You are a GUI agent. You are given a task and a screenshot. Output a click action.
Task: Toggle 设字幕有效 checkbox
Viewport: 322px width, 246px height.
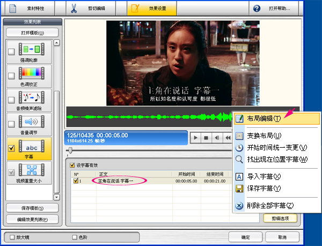(72, 165)
